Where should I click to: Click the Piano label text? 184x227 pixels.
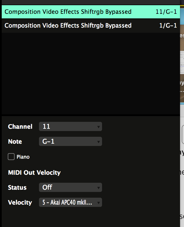click(23, 157)
